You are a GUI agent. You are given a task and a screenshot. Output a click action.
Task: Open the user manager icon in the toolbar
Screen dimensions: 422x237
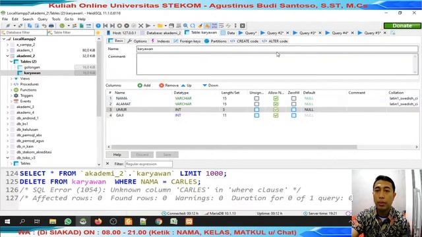coord(75,26)
